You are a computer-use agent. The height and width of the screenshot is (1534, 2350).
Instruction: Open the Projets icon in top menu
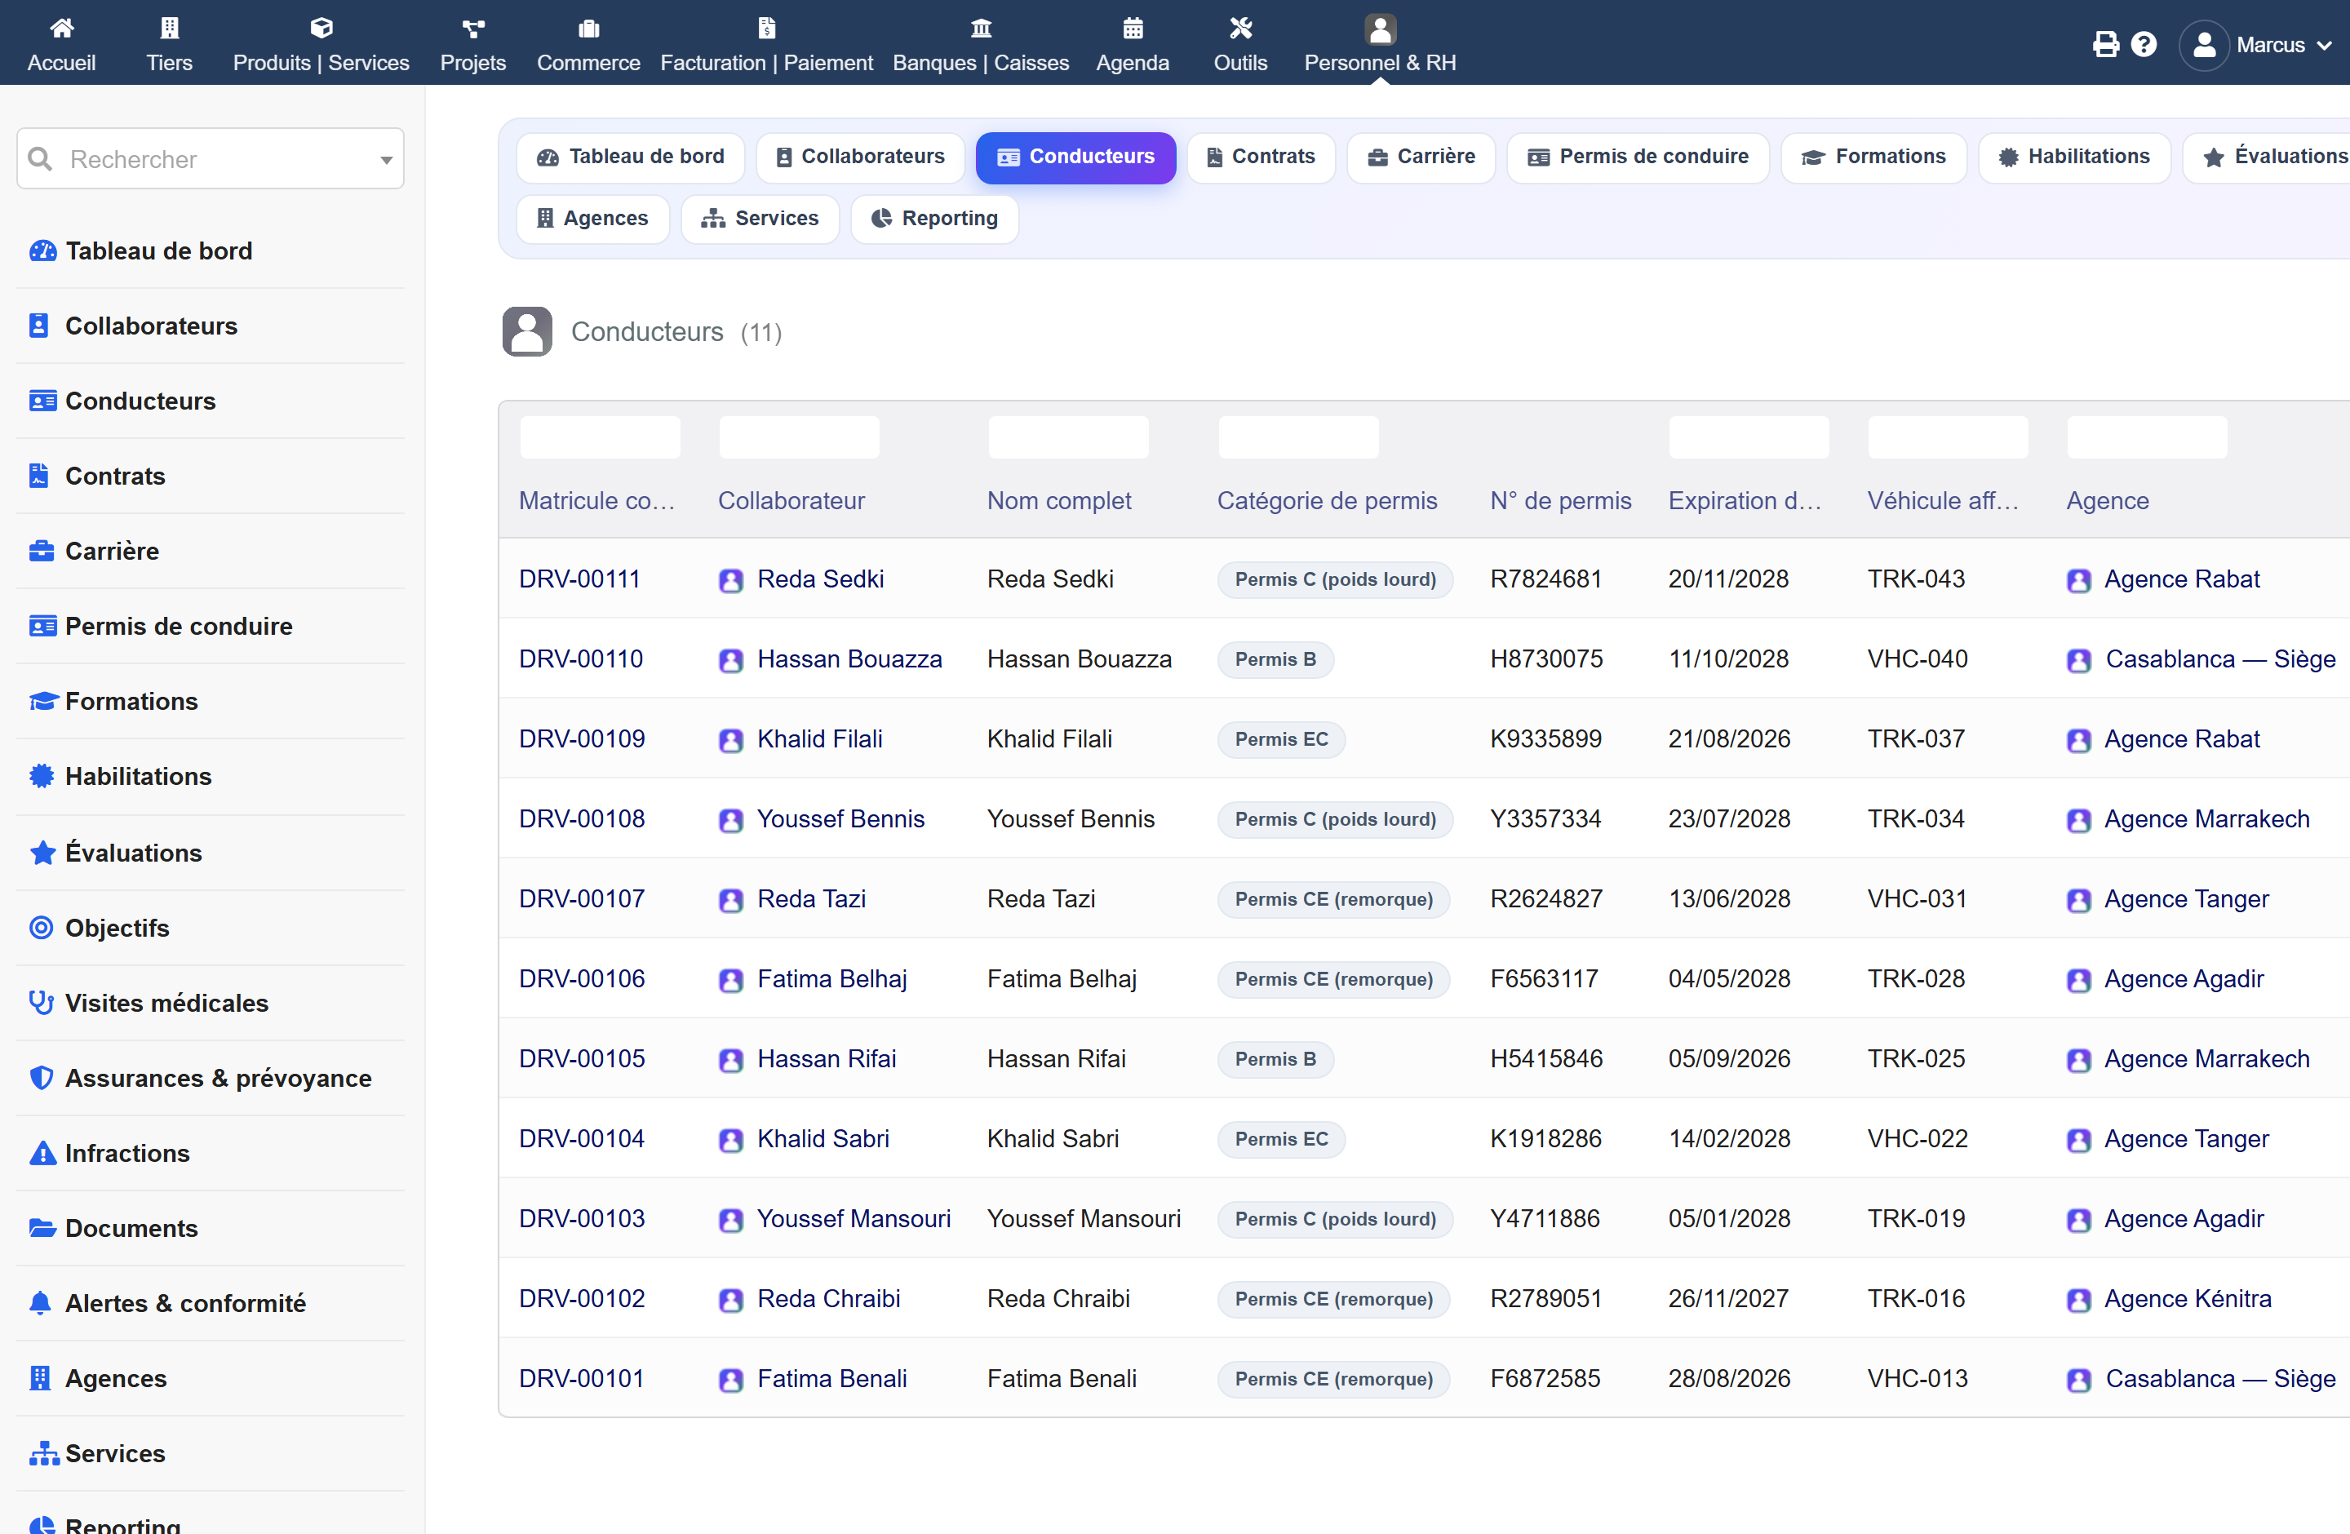pos(473,28)
